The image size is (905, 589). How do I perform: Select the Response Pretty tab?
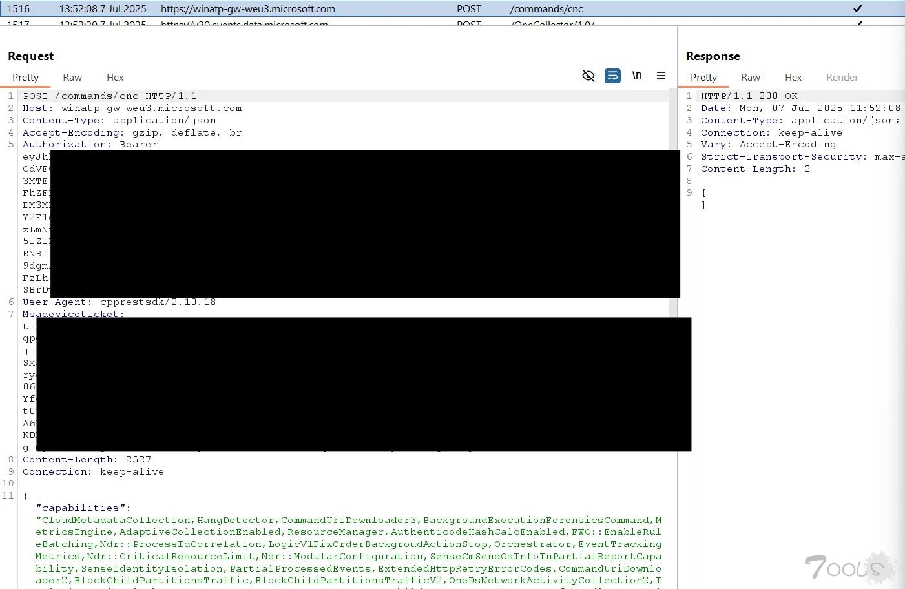703,77
